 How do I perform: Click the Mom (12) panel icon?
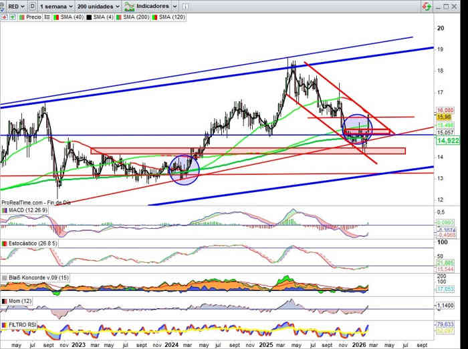coord(5,302)
